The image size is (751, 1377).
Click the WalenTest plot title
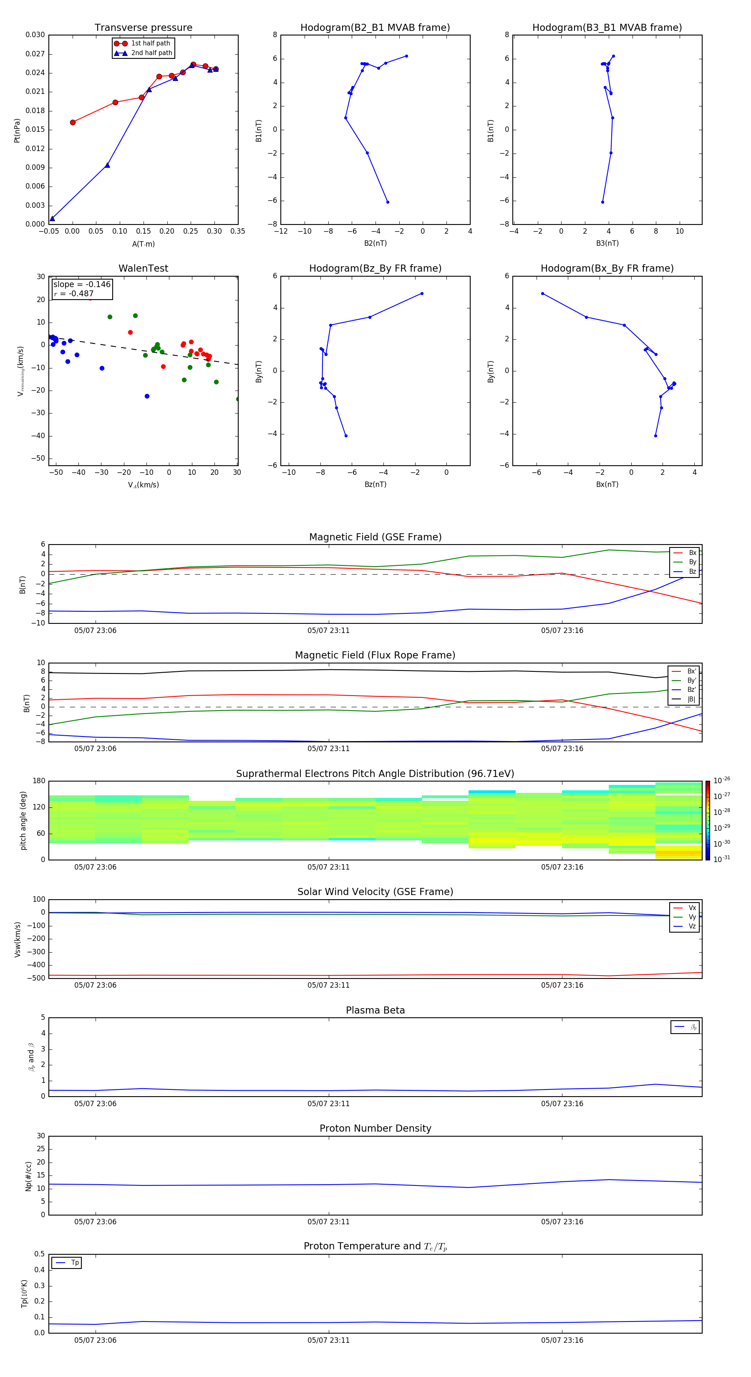(x=143, y=268)
